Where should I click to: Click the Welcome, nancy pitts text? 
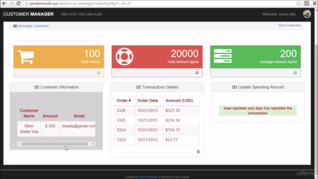279,14
